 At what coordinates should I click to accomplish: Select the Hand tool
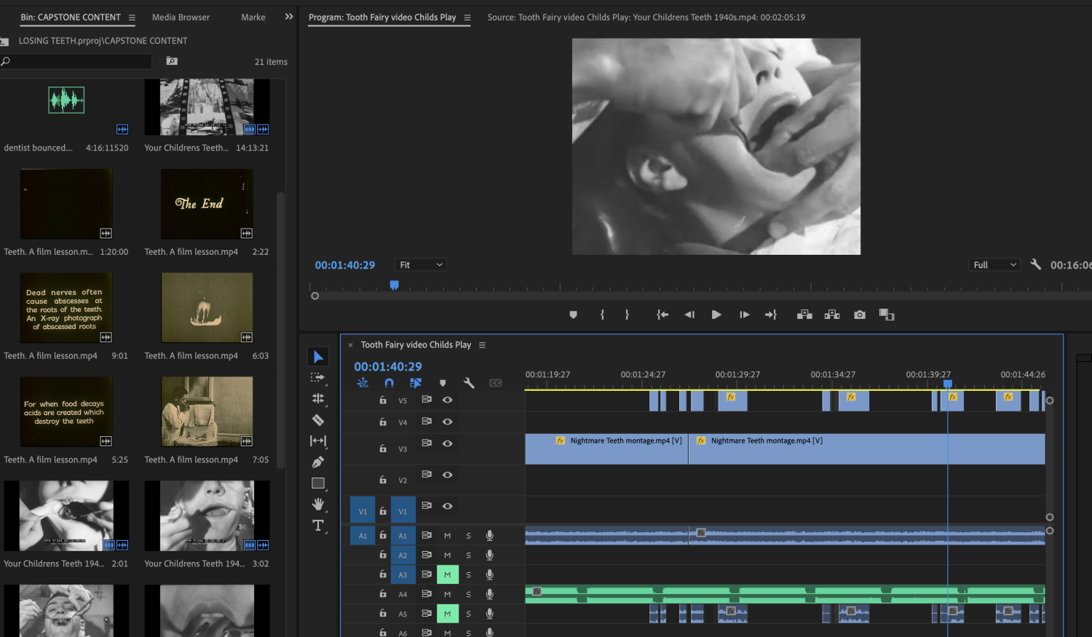[x=318, y=504]
